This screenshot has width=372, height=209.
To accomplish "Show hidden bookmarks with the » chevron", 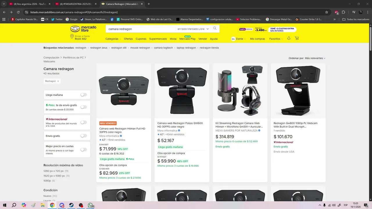I will (x=335, y=19).
